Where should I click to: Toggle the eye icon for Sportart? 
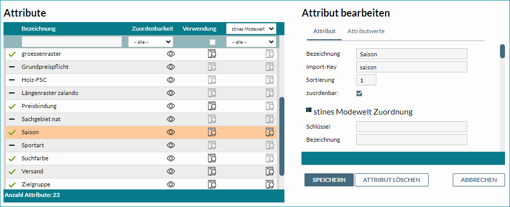click(x=171, y=145)
